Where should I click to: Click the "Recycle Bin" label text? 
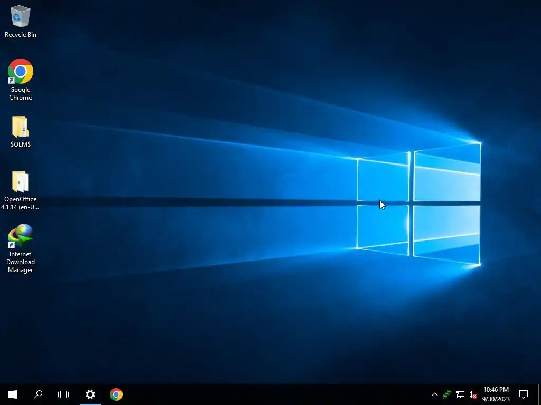21,35
